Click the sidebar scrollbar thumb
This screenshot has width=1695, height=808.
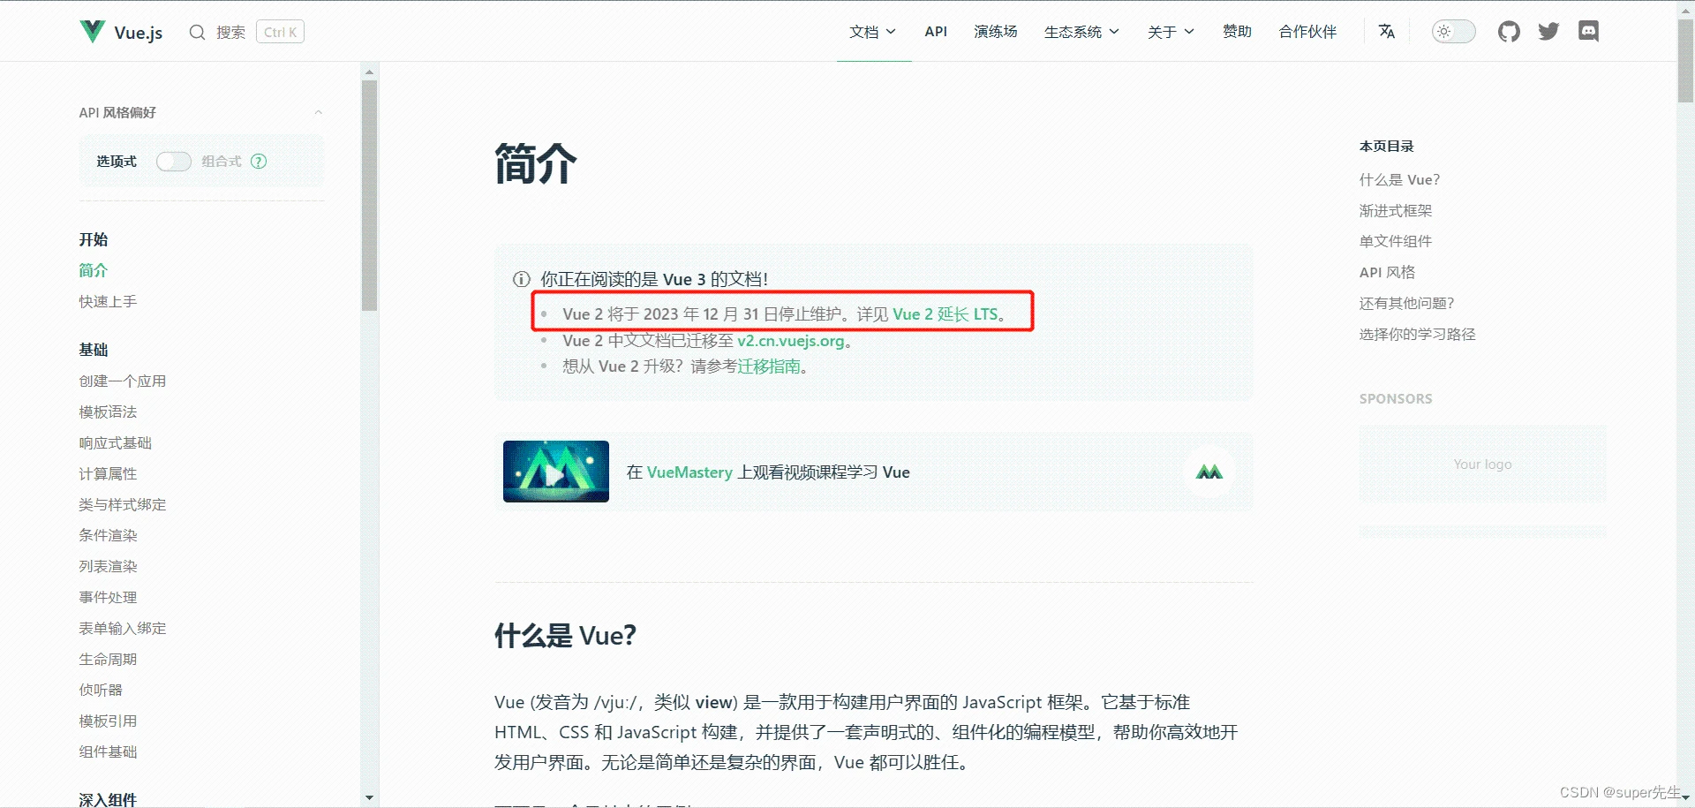[x=369, y=196]
